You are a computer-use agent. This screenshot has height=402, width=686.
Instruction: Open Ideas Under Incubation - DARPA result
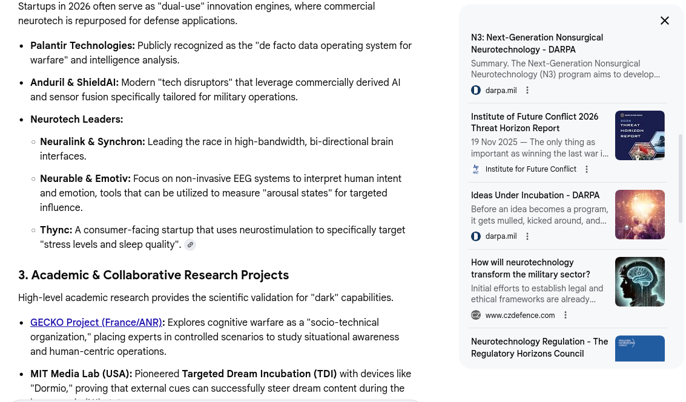(x=535, y=195)
